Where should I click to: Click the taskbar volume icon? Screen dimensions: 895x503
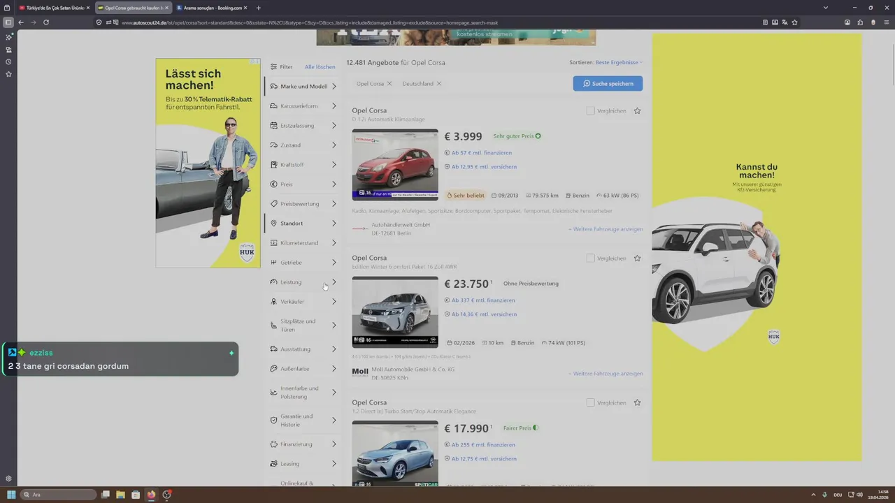pos(859,495)
